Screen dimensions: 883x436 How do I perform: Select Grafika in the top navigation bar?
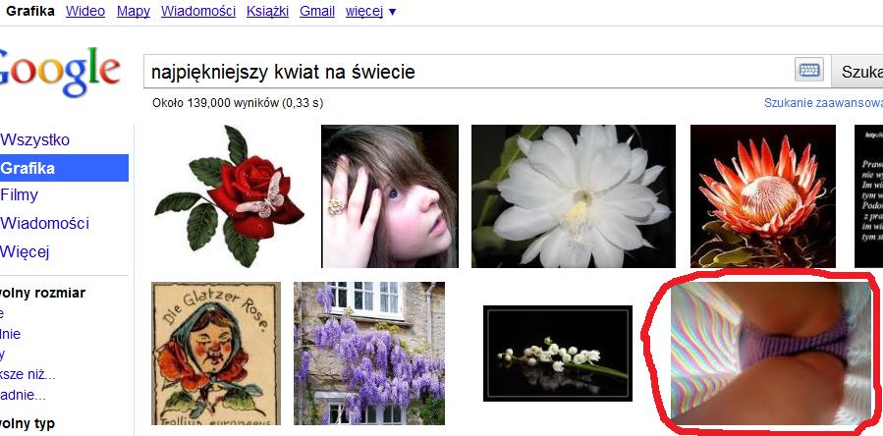(30, 11)
